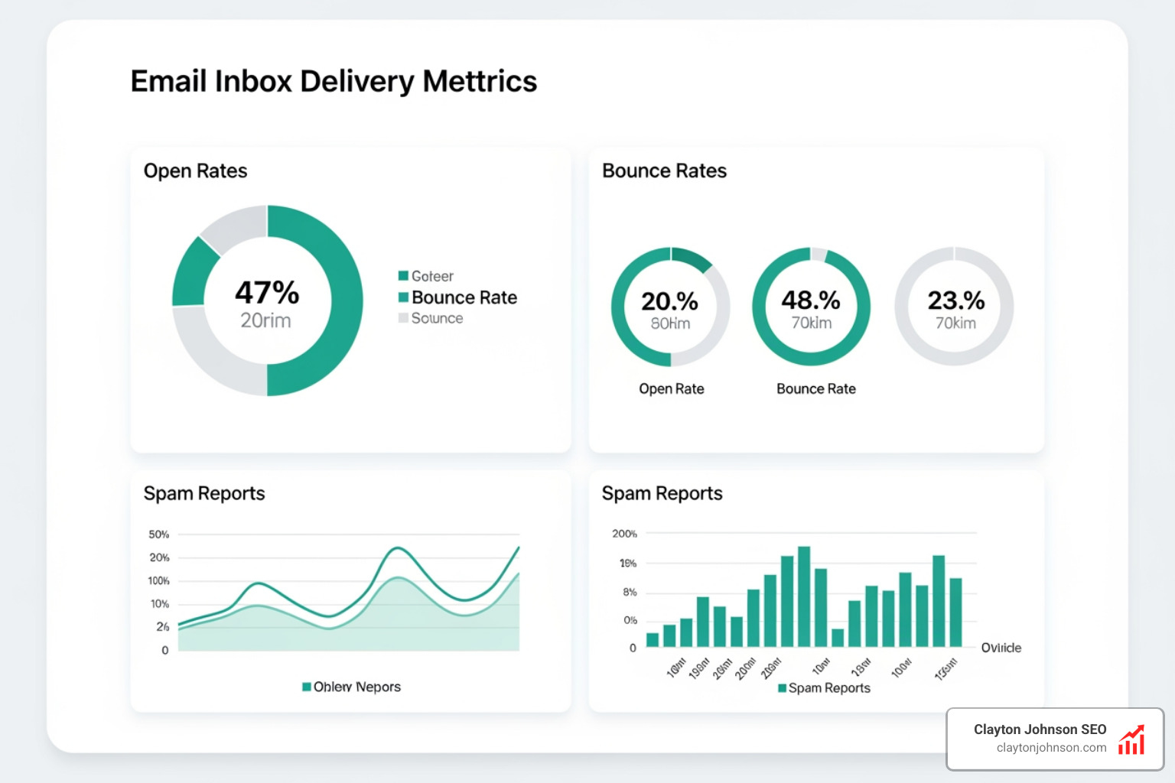Click the 48.% green progress ring
1175x783 pixels.
point(812,306)
